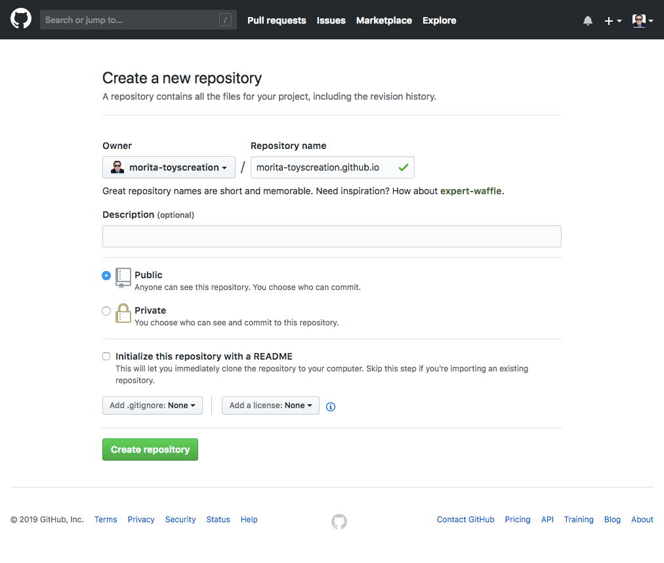Focus the Search or jump to field
Viewport: 664px width, 563px height.
[138, 20]
